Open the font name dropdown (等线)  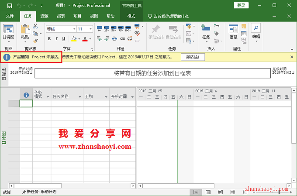tap(74, 29)
